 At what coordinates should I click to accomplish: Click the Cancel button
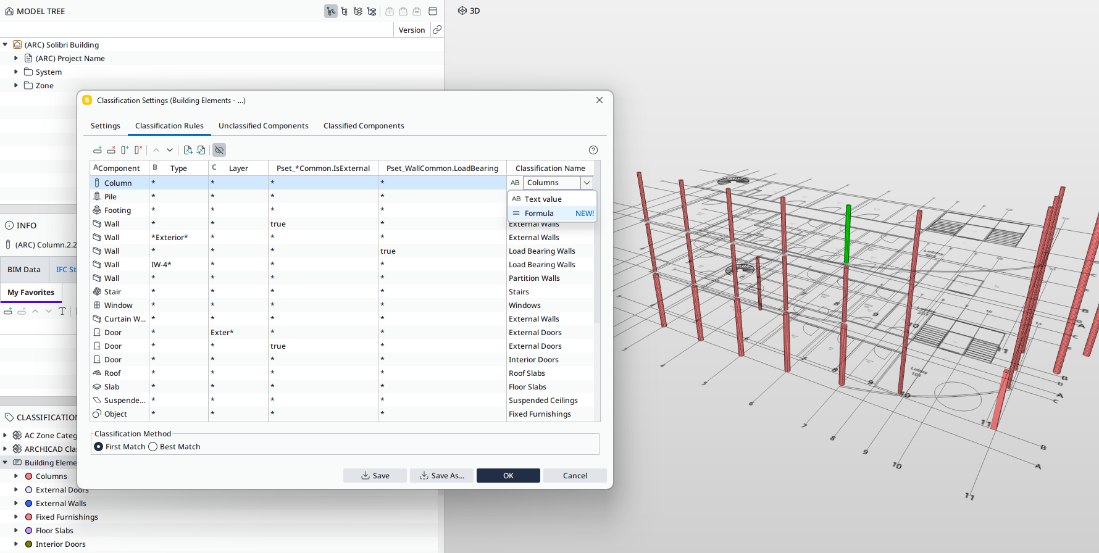pyautogui.click(x=575, y=475)
